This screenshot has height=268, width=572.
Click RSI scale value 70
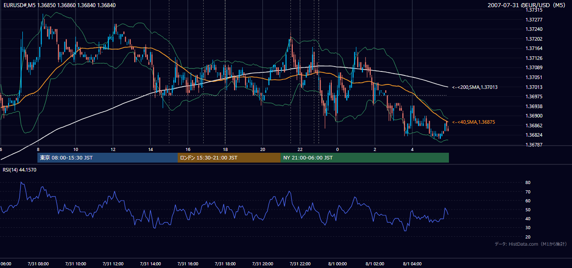[528, 192]
